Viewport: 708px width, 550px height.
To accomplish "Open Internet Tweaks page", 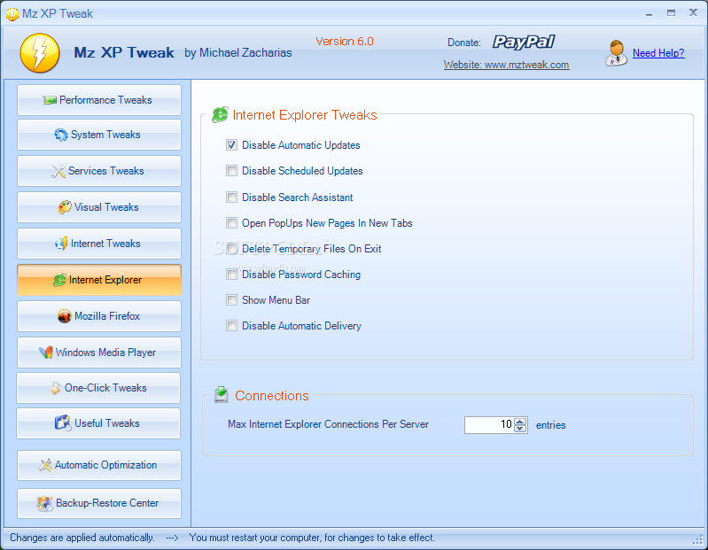I will pyautogui.click(x=99, y=244).
